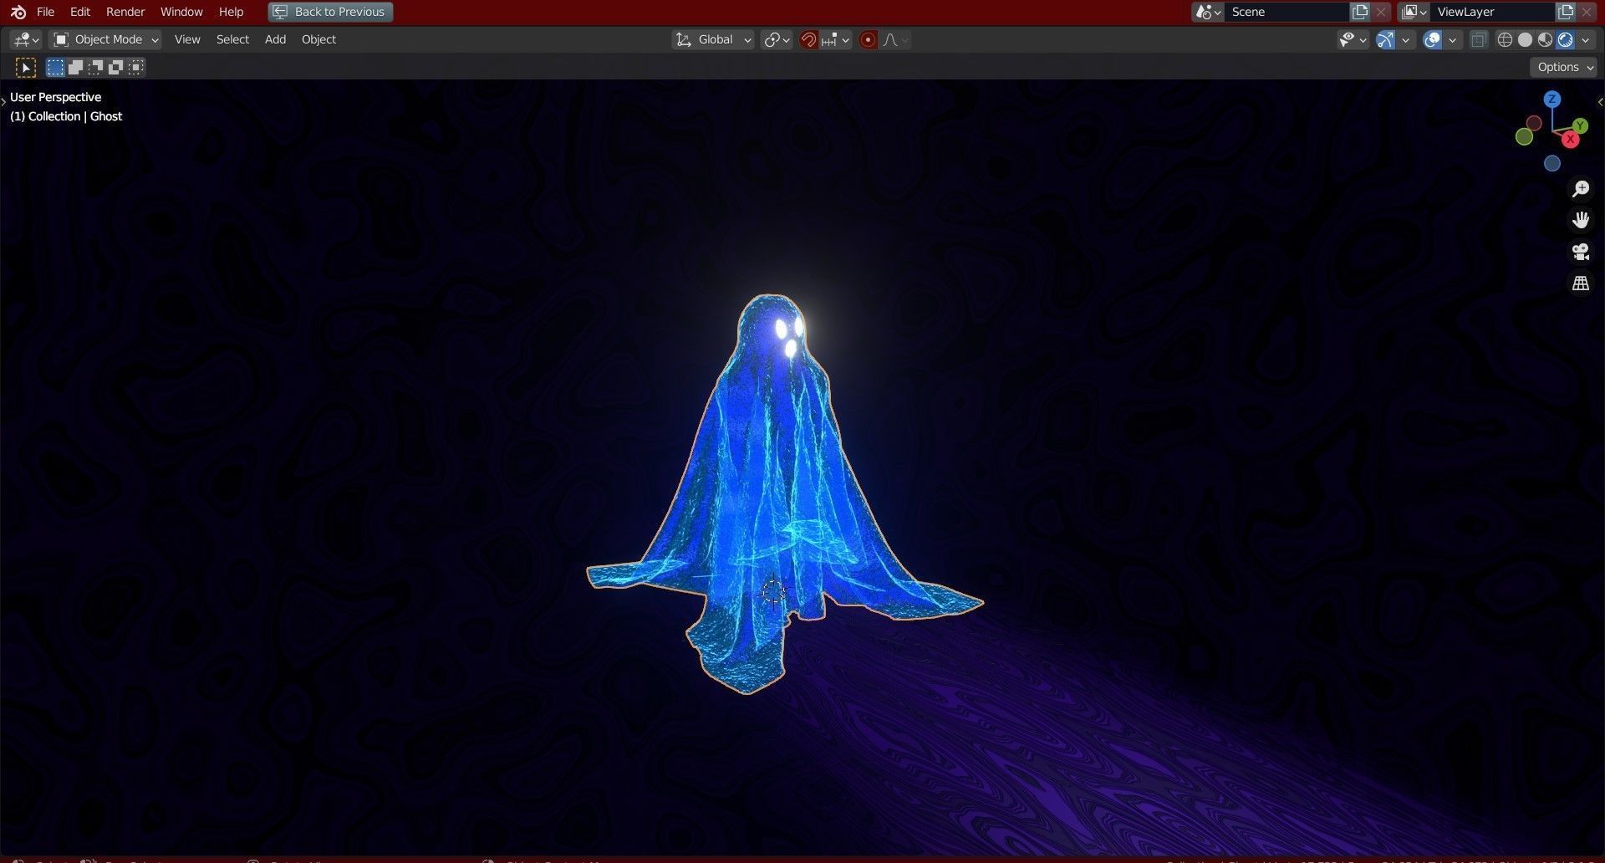
Task: Switch to rendered viewport shading
Action: 1565,39
